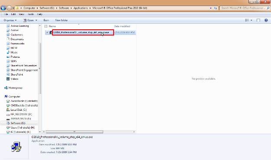Image resolution: width=271 pixels, height=160 pixels.
Task: Open the address bar history dropdown arrow
Action: pyautogui.click(x=211, y=8)
